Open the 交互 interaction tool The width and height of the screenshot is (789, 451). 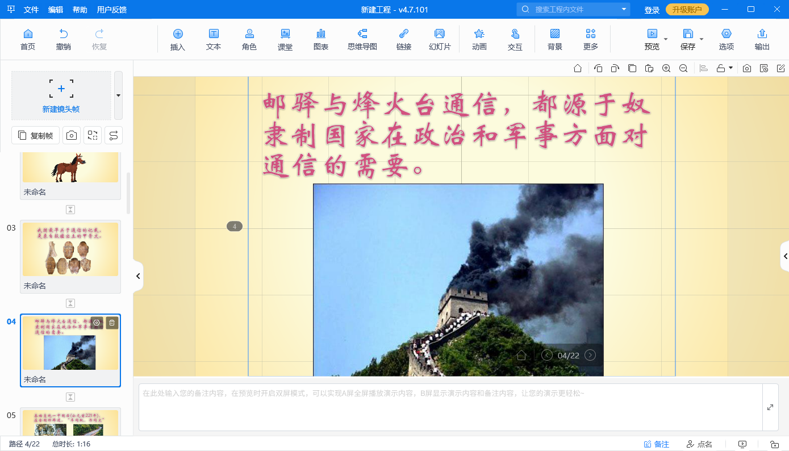[x=515, y=39]
